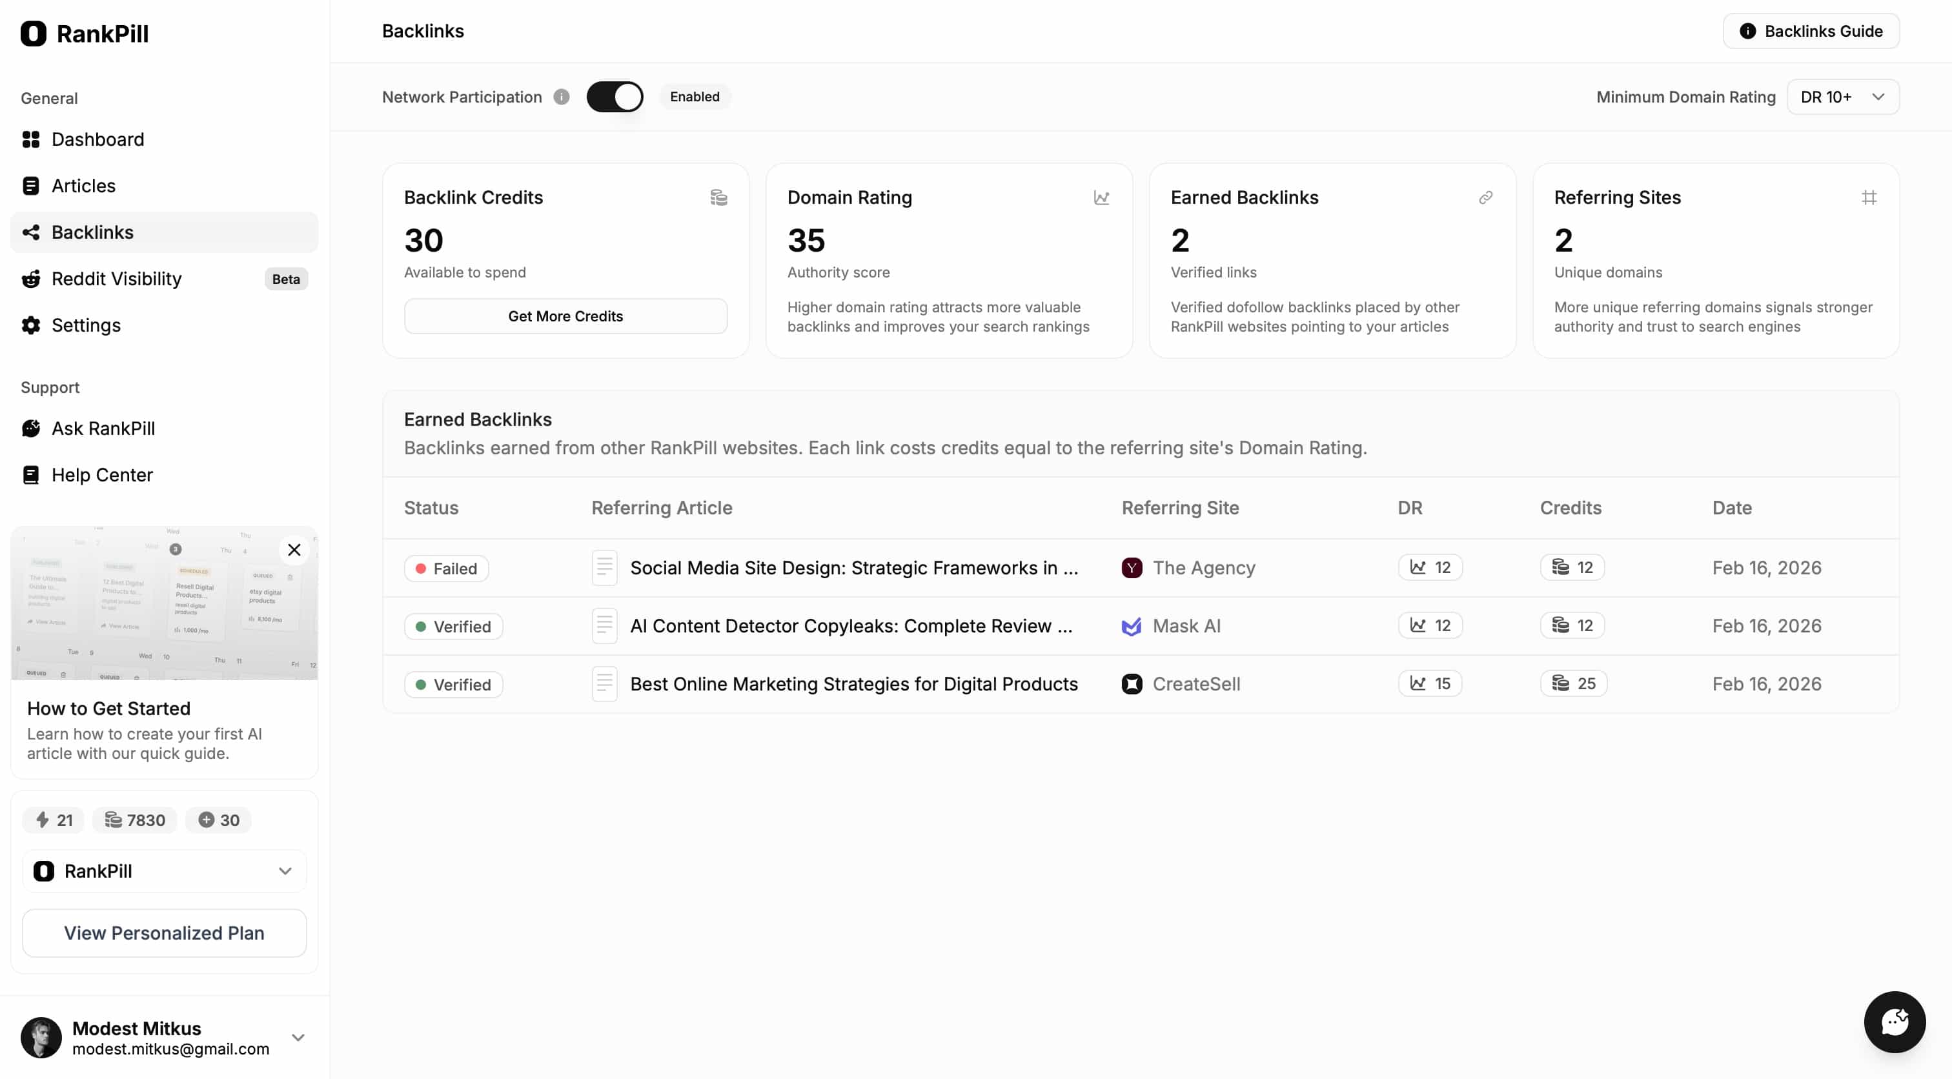The height and width of the screenshot is (1079, 1952).
Task: Dismiss the How to Get Started card
Action: (x=294, y=550)
